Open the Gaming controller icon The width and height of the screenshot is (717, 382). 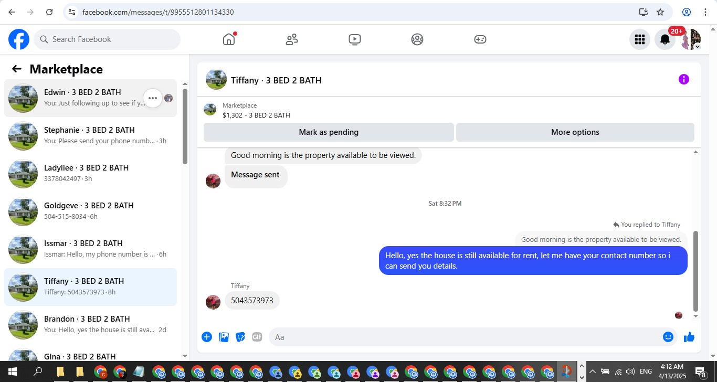[x=480, y=39]
